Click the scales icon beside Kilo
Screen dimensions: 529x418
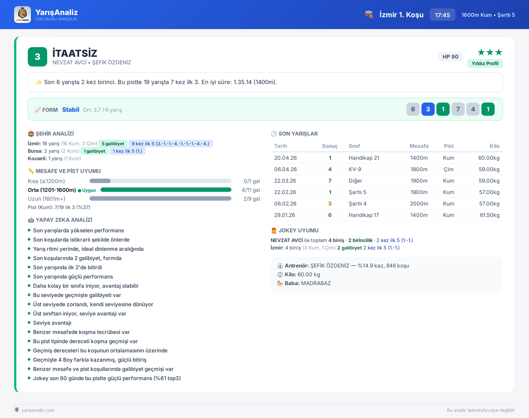coord(280,274)
